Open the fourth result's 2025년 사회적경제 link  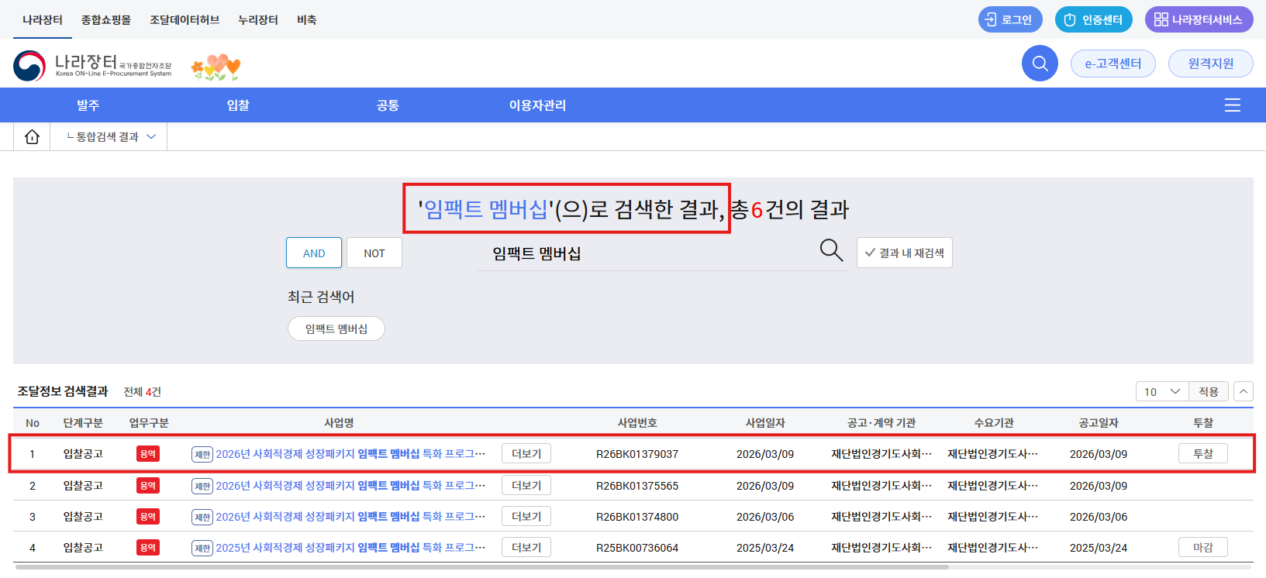[350, 548]
